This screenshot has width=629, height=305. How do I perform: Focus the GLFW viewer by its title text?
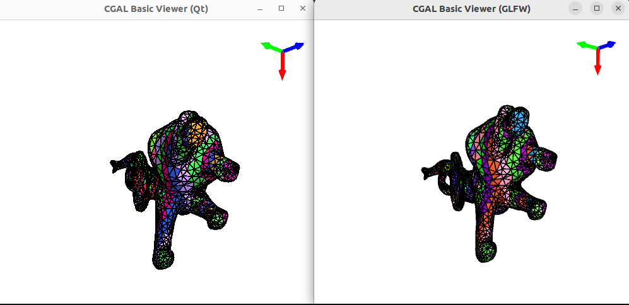coord(471,9)
